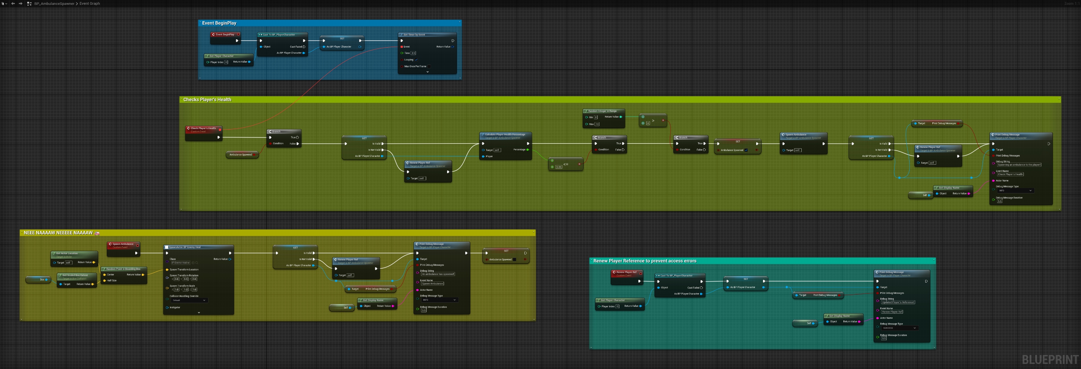Viewport: 1081px width, 369px height.
Task: Open the Debug Message Type dropdown in the NEEE NAAAAW comment
Action: pos(440,300)
